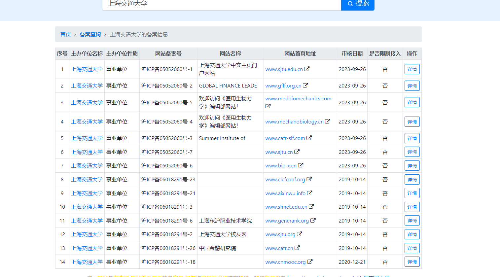Visit the www.sjtu.edu.cn link

(284, 69)
